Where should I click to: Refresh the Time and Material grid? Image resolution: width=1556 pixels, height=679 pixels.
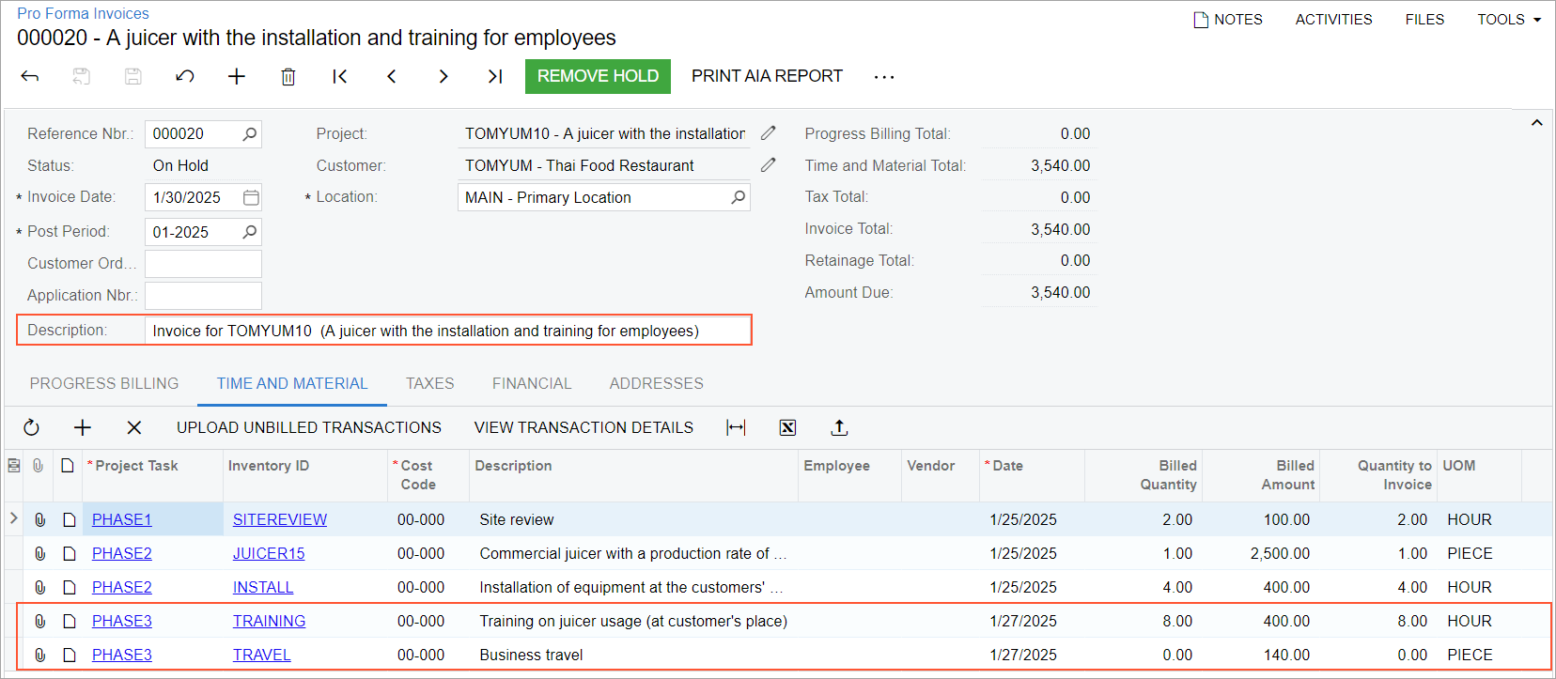coord(31,427)
